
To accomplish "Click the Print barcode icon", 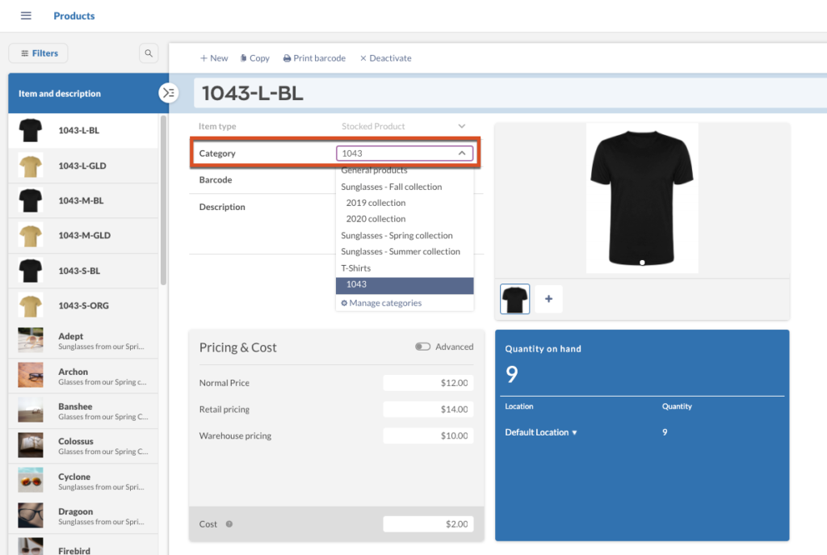I will point(287,58).
